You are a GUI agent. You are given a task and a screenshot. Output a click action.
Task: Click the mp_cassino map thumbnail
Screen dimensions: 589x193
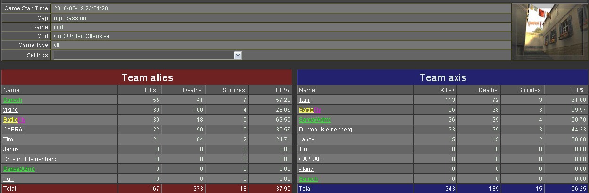click(550, 32)
